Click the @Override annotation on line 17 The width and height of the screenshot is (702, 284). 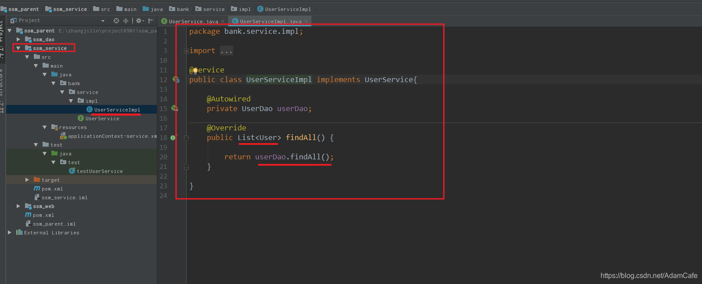227,128
